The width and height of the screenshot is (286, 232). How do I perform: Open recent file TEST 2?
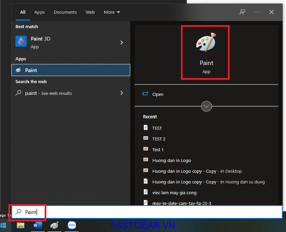pos(159,139)
